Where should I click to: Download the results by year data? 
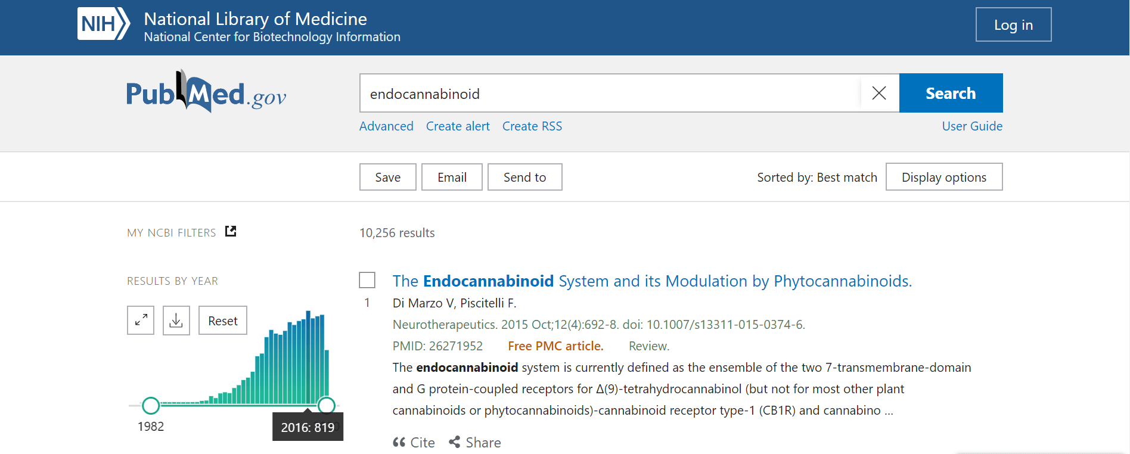176,321
